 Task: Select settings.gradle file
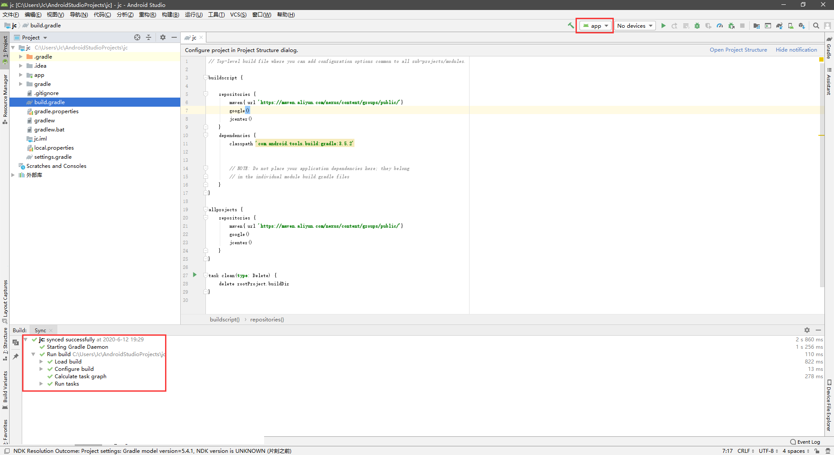pyautogui.click(x=53, y=157)
